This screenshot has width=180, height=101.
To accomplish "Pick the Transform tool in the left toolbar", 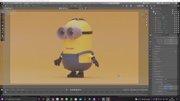I will (x=3, y=29).
